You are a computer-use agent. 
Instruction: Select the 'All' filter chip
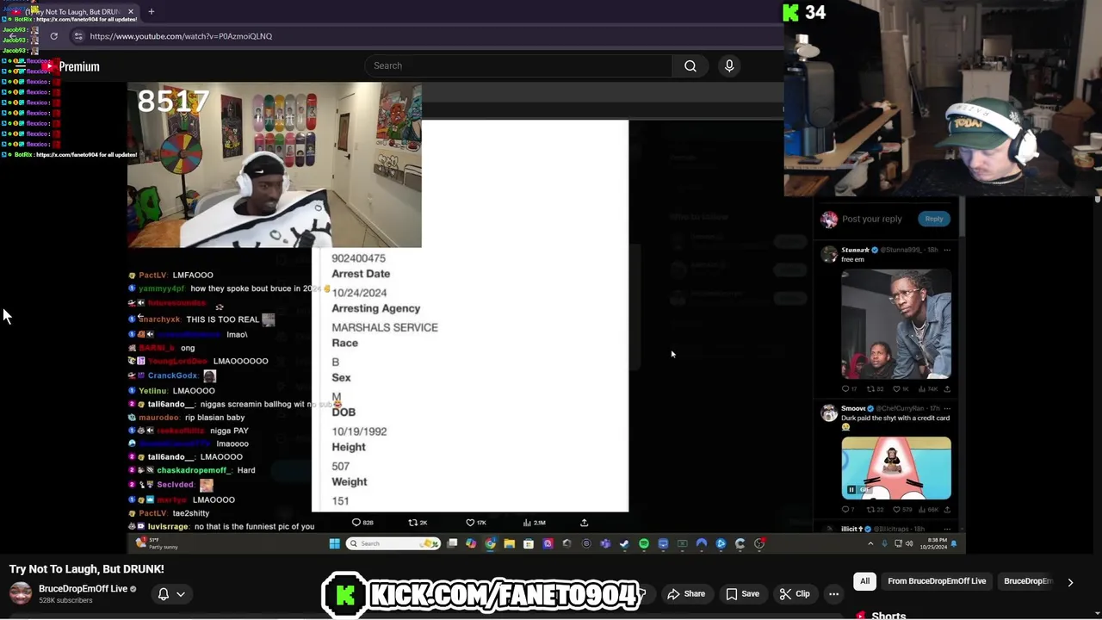click(x=864, y=581)
